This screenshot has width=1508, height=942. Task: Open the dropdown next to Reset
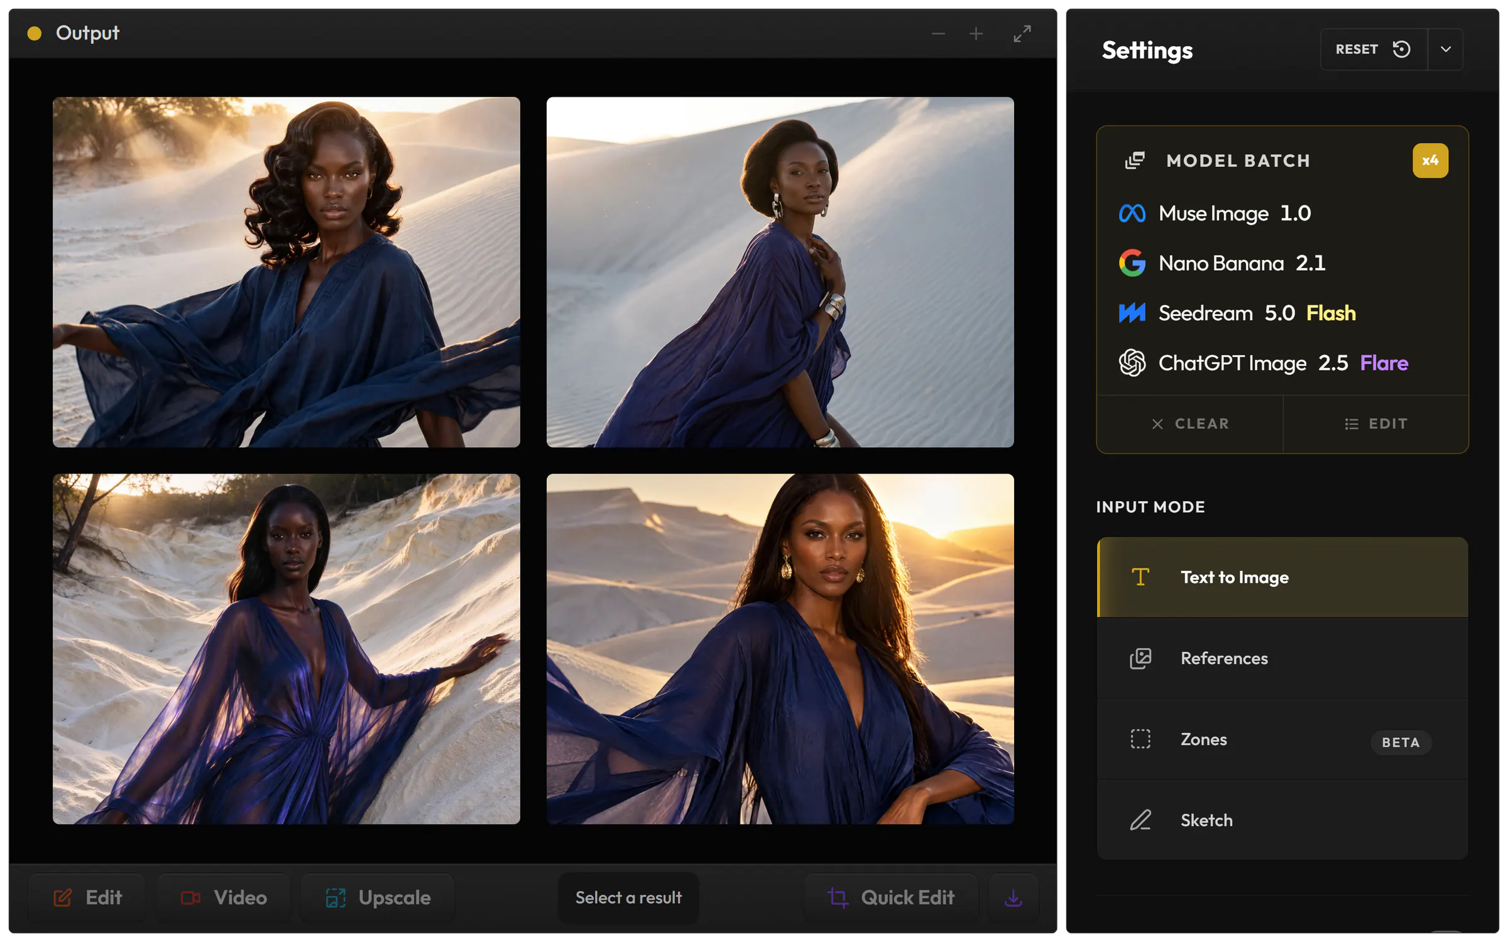pyautogui.click(x=1445, y=49)
